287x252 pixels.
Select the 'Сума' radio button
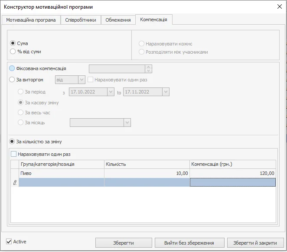13,43
